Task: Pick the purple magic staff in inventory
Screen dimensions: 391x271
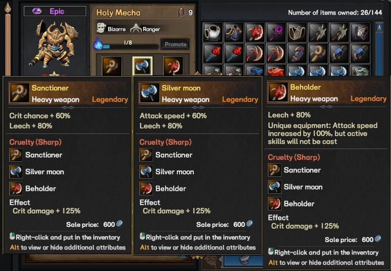Action: click(x=276, y=32)
